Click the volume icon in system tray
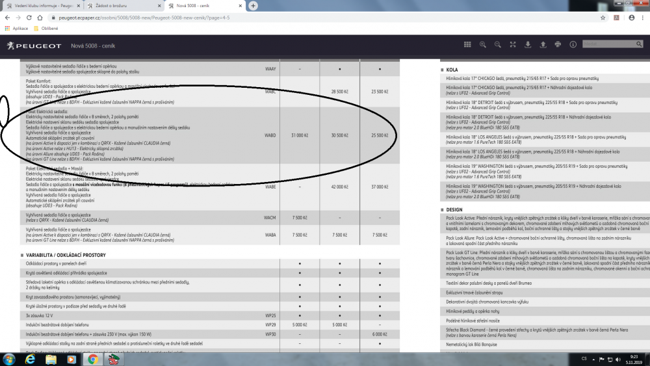 pos(619,359)
